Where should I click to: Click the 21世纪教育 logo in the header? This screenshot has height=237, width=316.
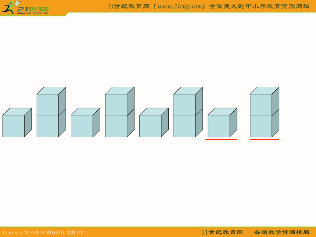25,8
